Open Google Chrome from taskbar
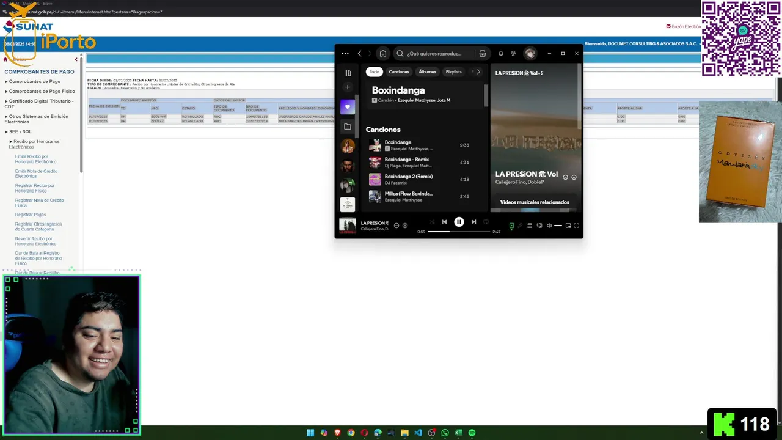 [351, 433]
